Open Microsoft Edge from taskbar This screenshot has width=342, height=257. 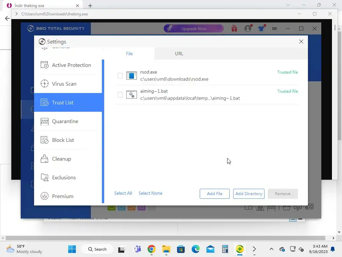(x=196, y=249)
